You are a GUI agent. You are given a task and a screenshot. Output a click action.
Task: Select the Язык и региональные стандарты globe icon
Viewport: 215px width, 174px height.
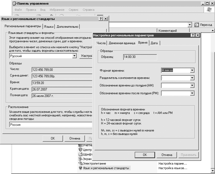tap(80, 168)
